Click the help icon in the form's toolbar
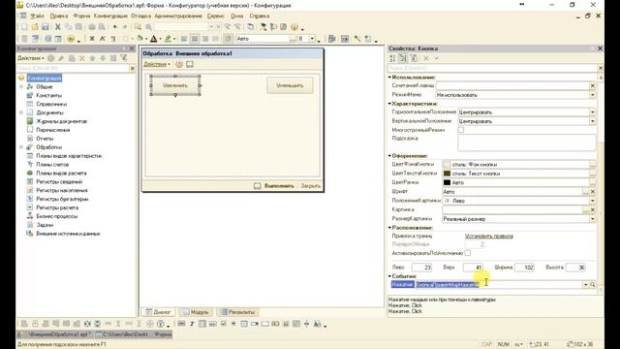This screenshot has height=349, width=620. [179, 64]
